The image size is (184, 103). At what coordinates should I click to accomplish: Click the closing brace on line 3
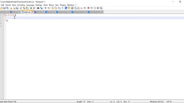[x=7, y=21]
